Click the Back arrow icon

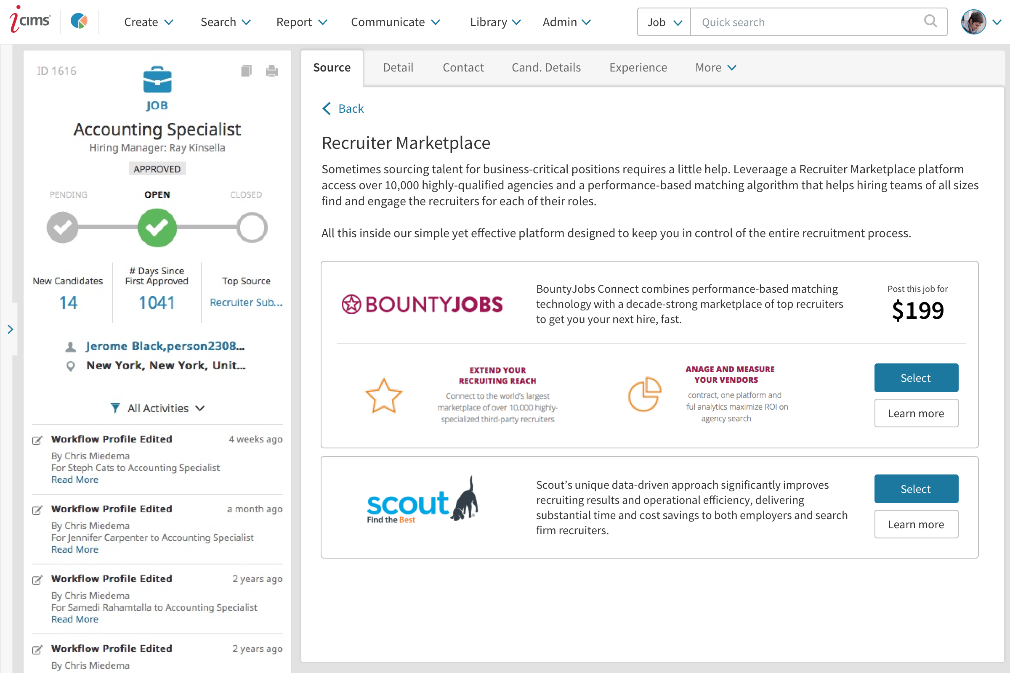[x=327, y=109]
